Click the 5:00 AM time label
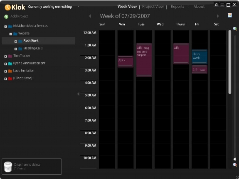Screen dimensions: 239x179 click(91, 96)
